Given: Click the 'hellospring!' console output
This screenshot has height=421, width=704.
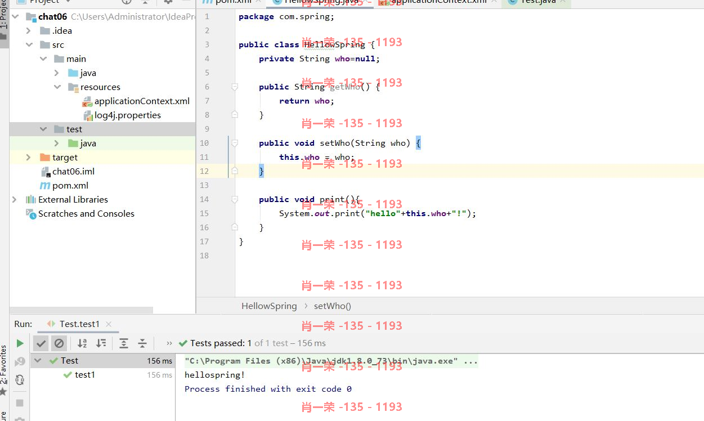Looking at the screenshot, I should [215, 375].
